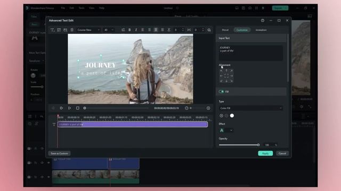The height and width of the screenshot is (191, 341).
Task: Click the red playhead marker on text timeline
Action: click(58, 116)
